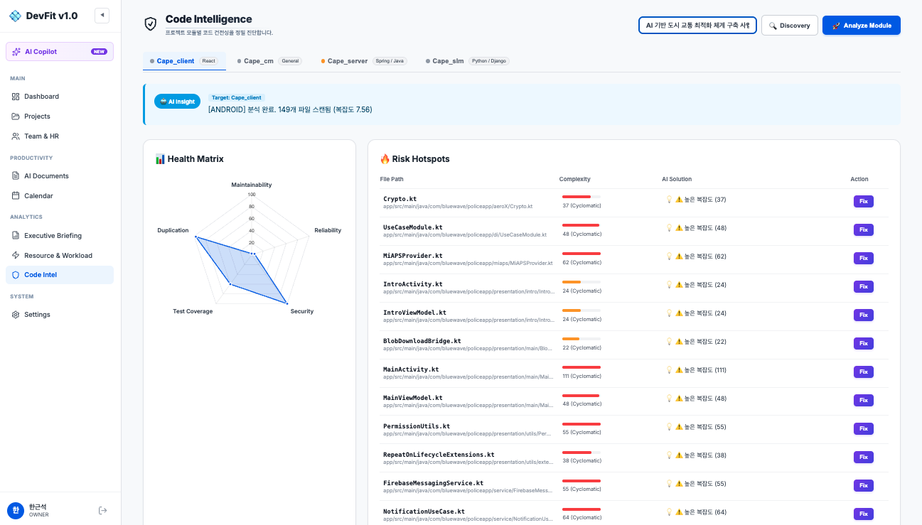Click the Analyze Module button

point(861,24)
